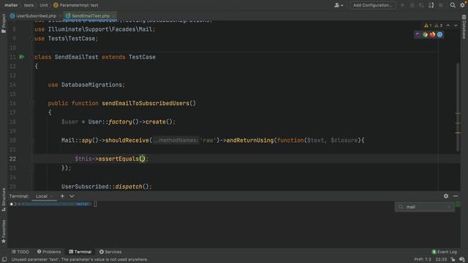Add a new terminal session
Screen dimensions: 468x263
(62, 196)
